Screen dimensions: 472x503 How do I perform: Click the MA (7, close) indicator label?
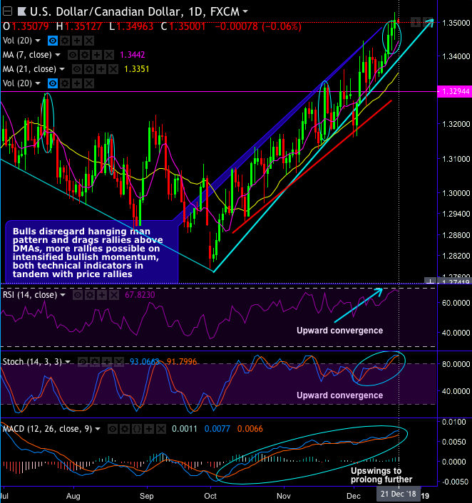point(27,55)
